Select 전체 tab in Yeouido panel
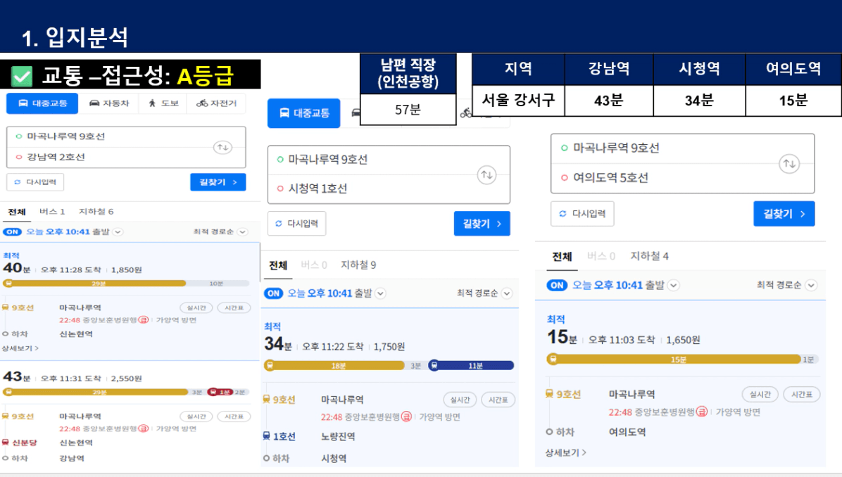Image resolution: width=842 pixels, height=477 pixels. coord(563,257)
